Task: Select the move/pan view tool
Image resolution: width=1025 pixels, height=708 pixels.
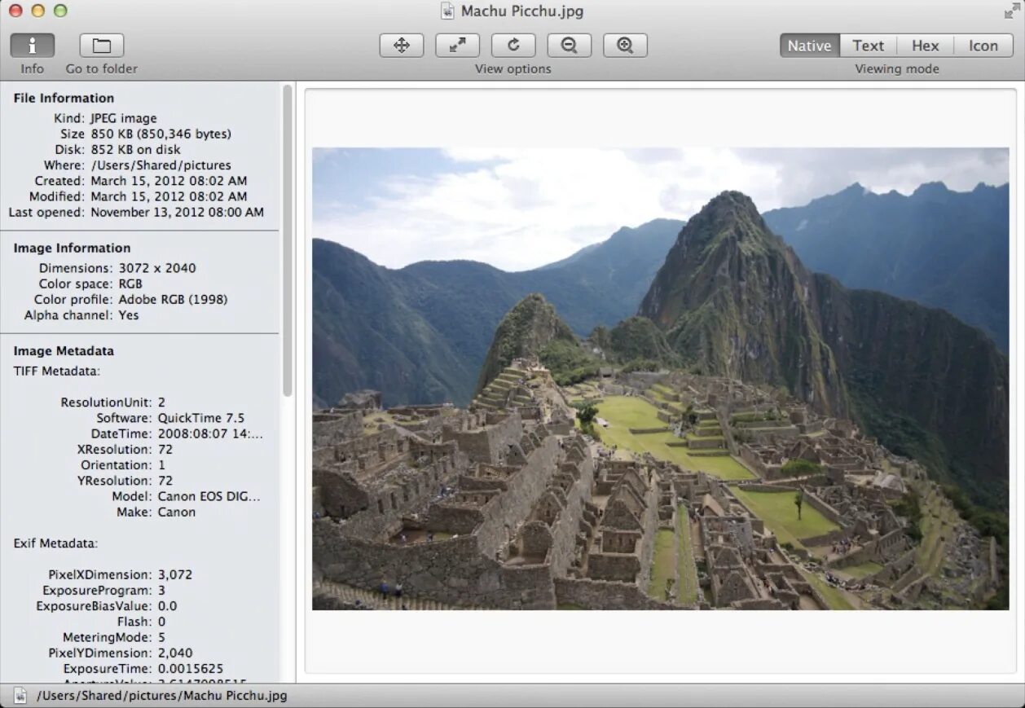Action: tap(402, 46)
